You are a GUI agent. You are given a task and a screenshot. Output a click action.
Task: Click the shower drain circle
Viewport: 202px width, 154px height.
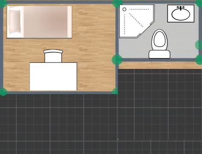(x=125, y=9)
